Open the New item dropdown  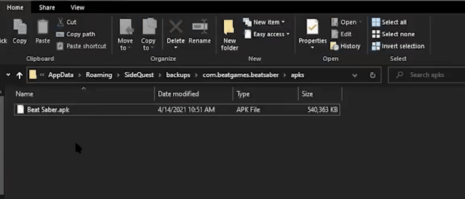click(264, 22)
